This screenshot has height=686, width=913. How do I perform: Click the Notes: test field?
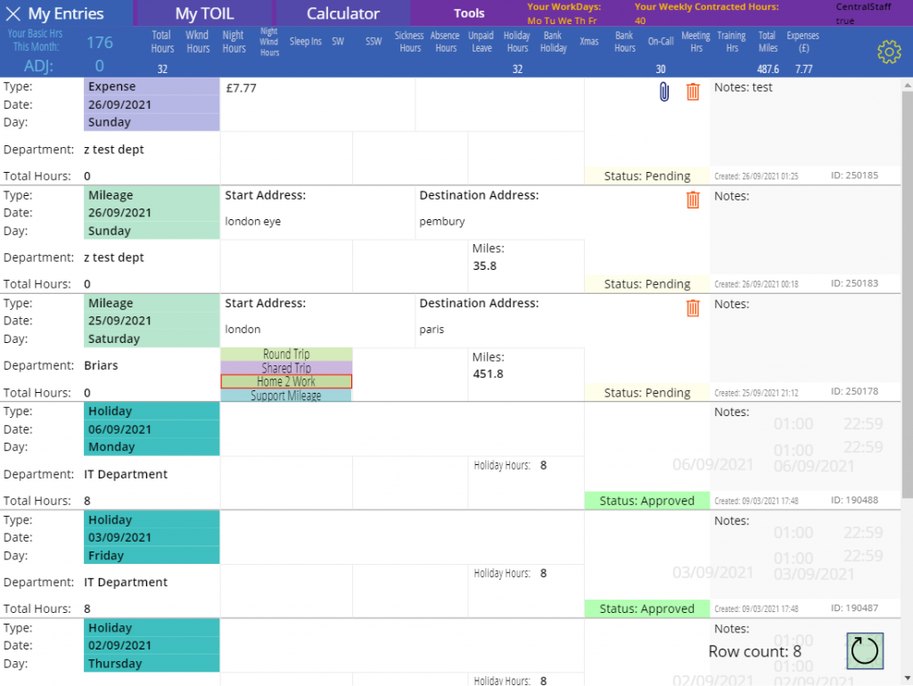[x=805, y=122]
